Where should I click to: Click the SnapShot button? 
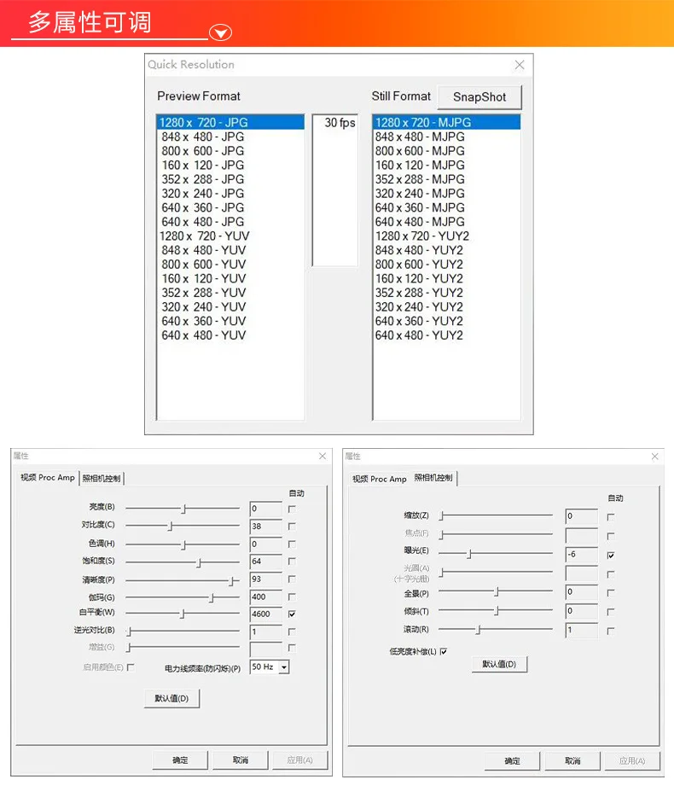pos(479,96)
